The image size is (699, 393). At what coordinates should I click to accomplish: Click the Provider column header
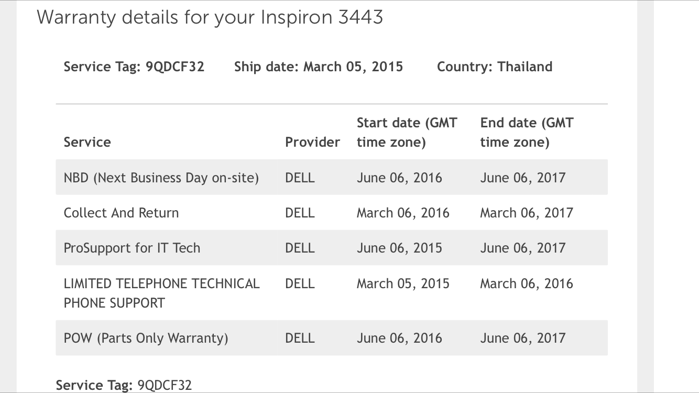tap(312, 142)
